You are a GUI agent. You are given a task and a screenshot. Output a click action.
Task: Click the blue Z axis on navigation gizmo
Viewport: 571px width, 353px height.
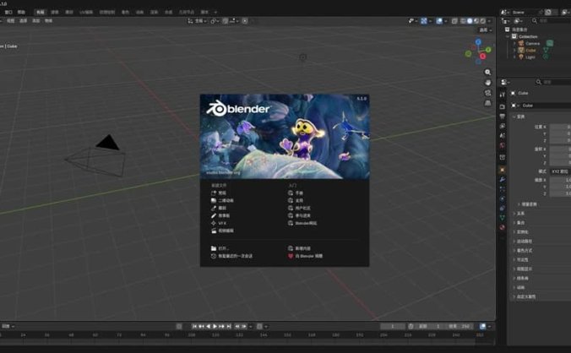tap(478, 42)
